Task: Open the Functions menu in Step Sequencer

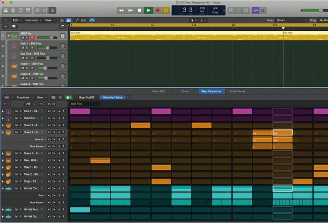Action: [x=23, y=97]
